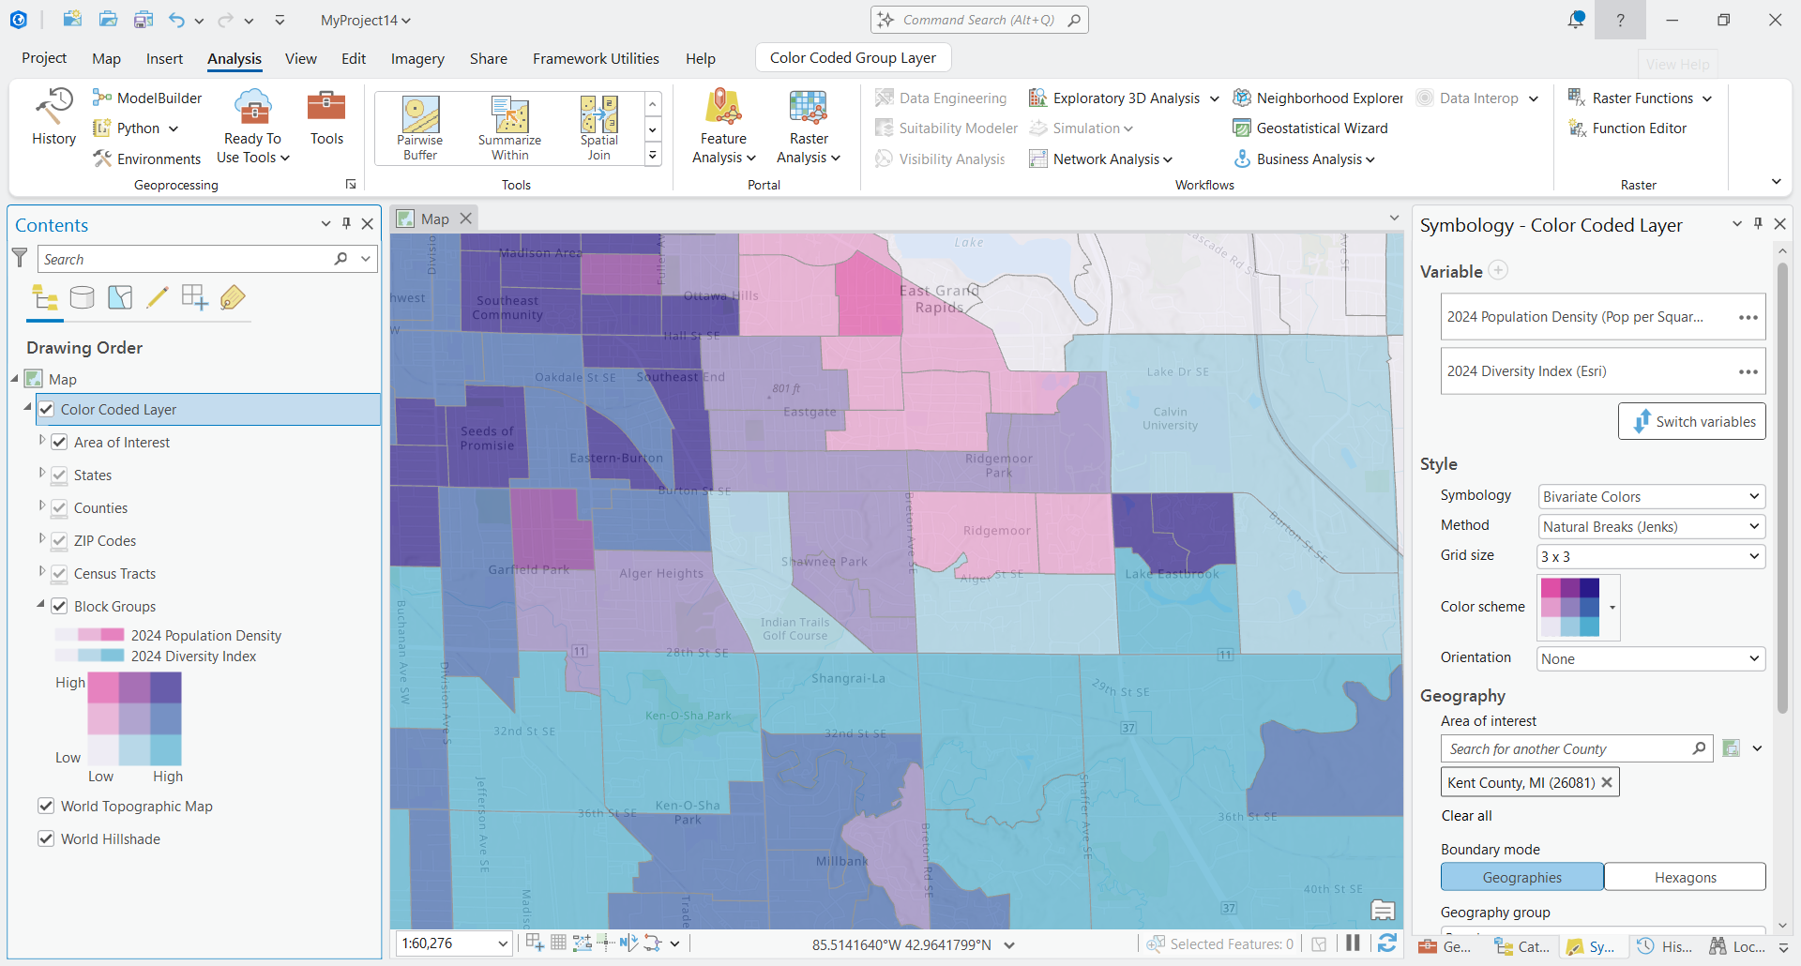Hide the World Hillshade layer

[46, 838]
